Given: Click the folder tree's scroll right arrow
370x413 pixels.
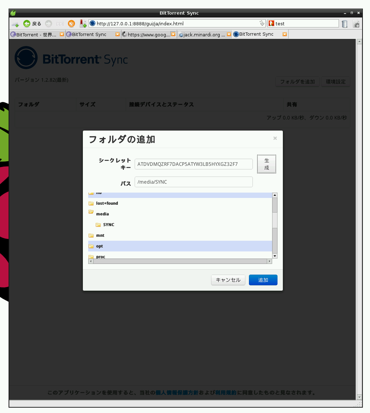Looking at the screenshot, I should 269,261.
